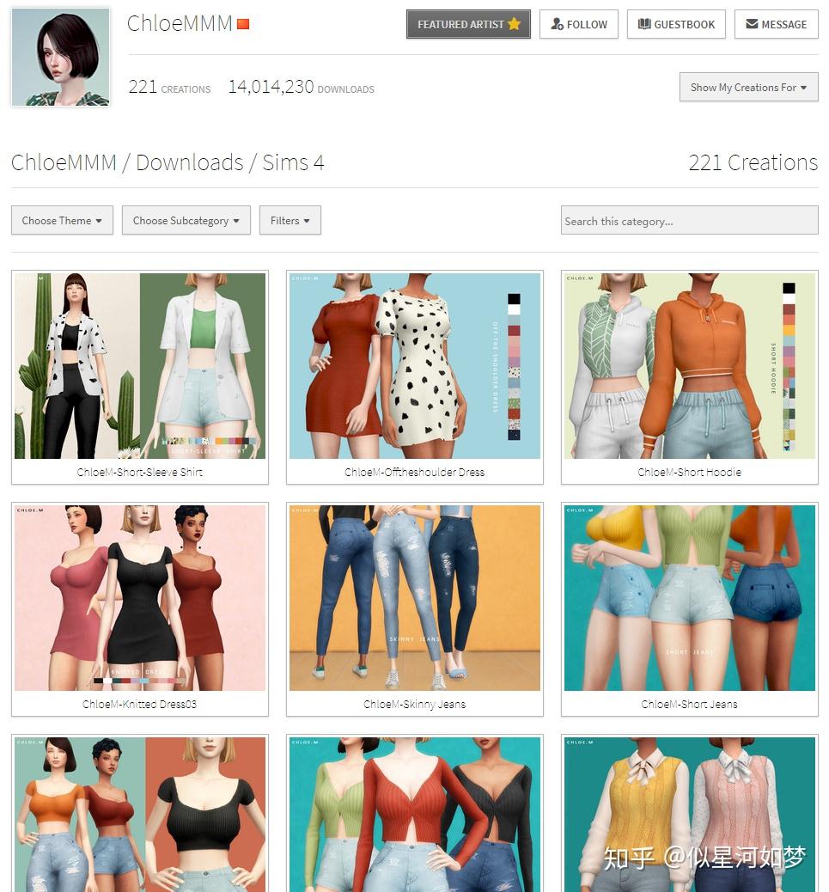Open the ChloeM-Short Hoodie creation

tap(689, 365)
